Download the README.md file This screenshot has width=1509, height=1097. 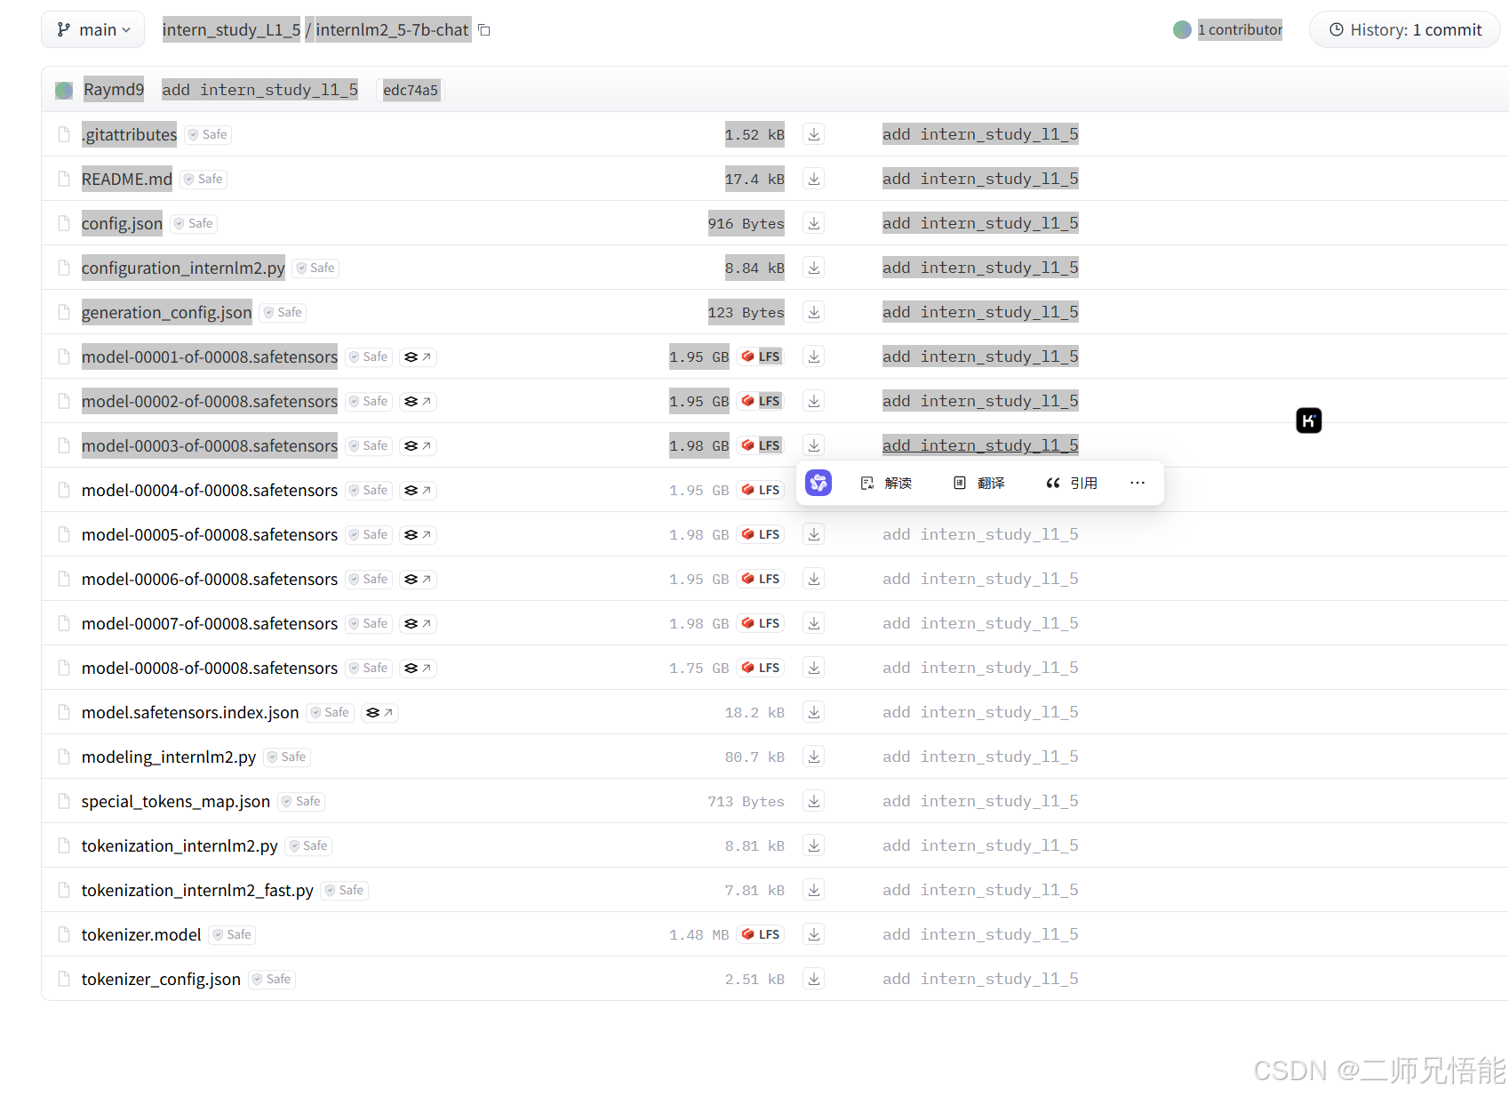tap(812, 178)
